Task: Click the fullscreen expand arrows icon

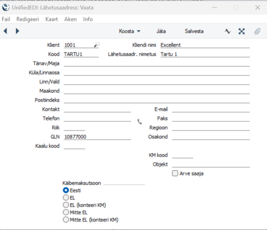Action: 242,31
